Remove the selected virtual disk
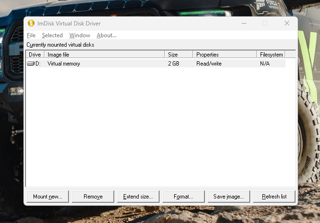Screen dimensions: 320x223 pos(93,197)
